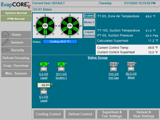Click the left evaporator fan icon
Viewport: 160px width, 120px height.
pos(45,26)
